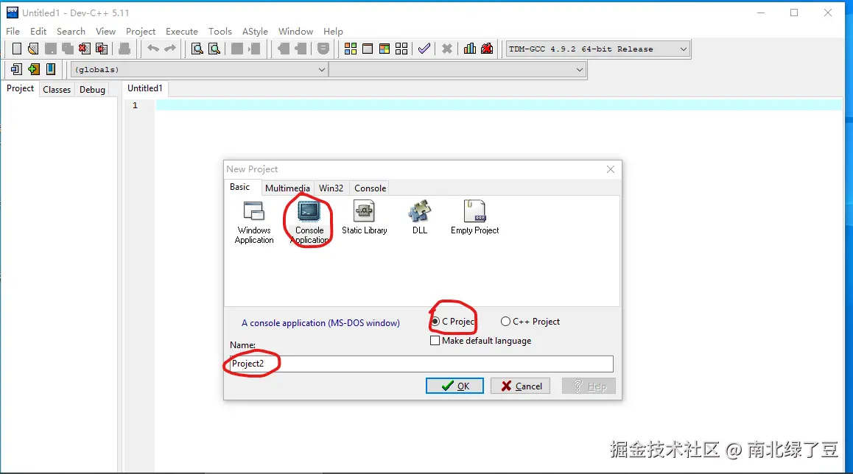Enable the Make default language checkbox

coord(435,341)
